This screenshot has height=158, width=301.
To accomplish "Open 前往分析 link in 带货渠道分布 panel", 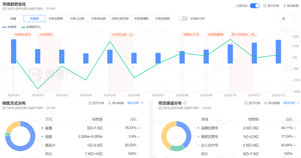I will tap(291, 103).
